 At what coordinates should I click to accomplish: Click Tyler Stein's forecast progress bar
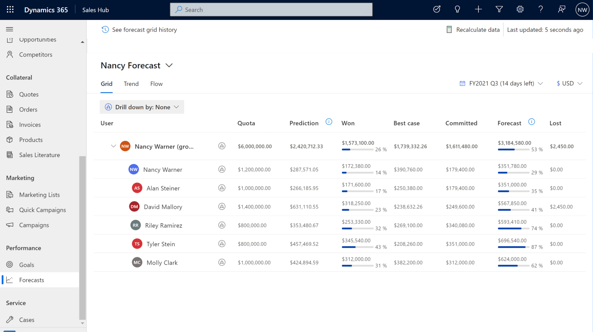click(x=513, y=248)
